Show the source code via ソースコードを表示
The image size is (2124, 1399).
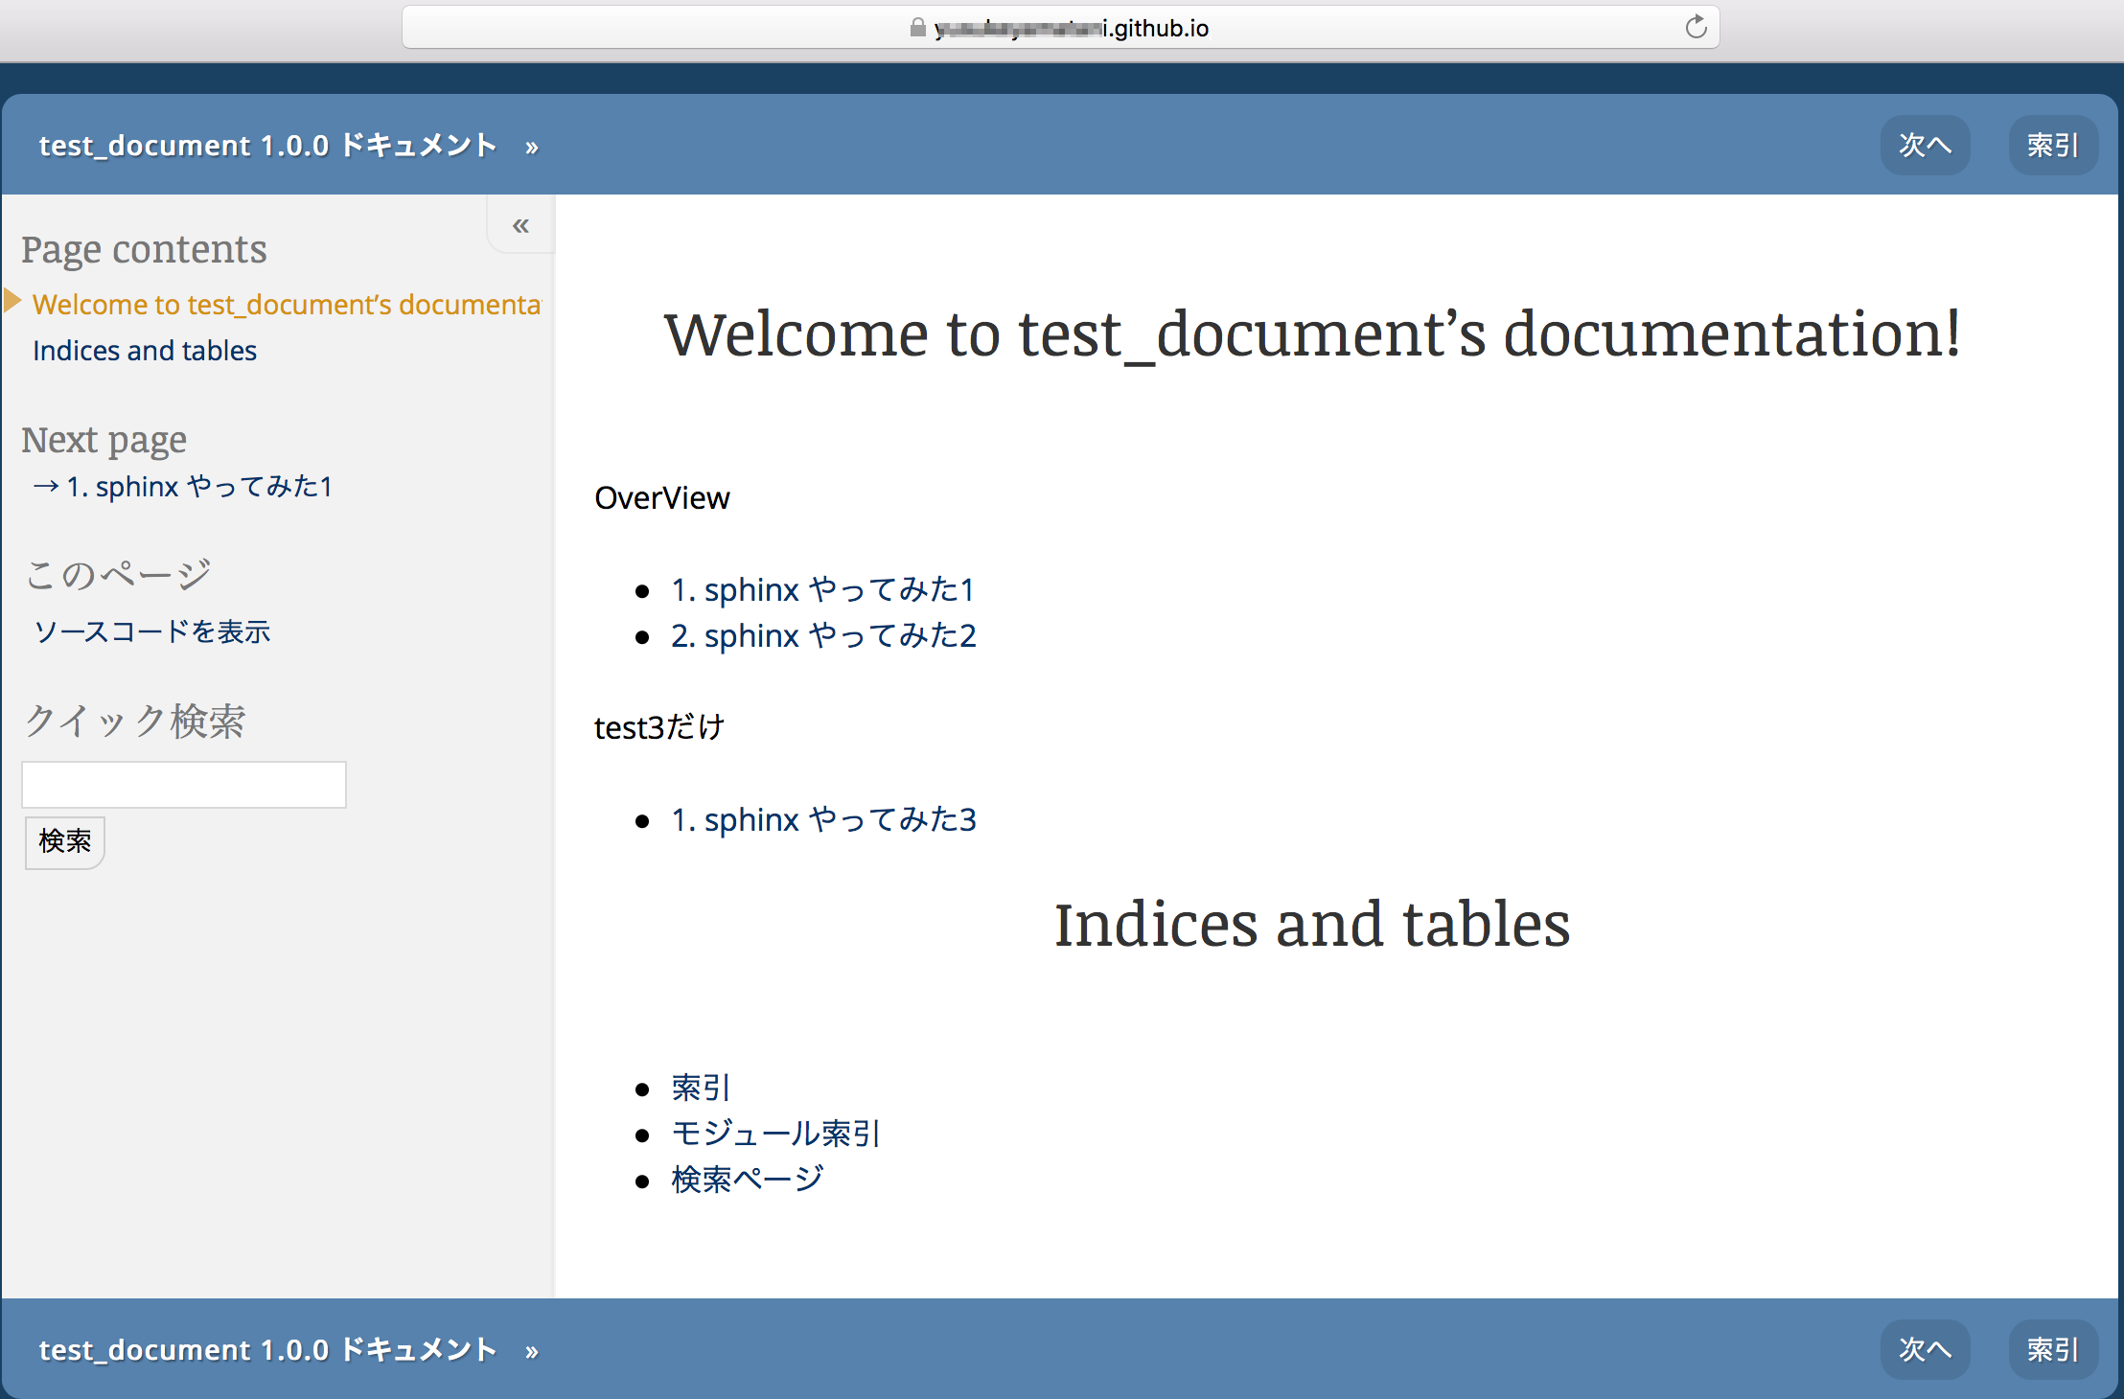[151, 631]
